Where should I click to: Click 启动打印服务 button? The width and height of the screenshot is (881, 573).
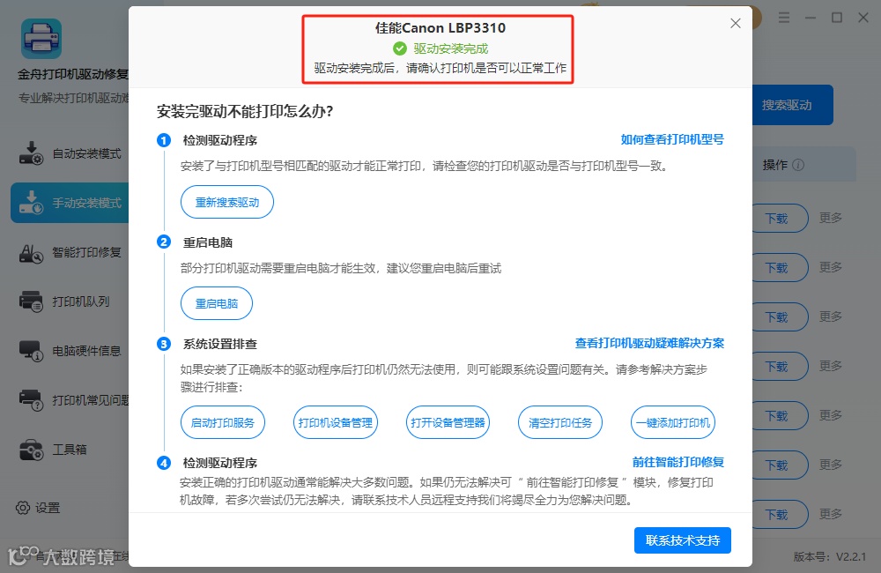(223, 422)
